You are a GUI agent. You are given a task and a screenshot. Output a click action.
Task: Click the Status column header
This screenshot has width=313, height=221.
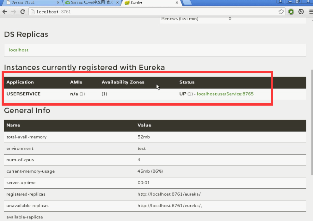pyautogui.click(x=187, y=82)
